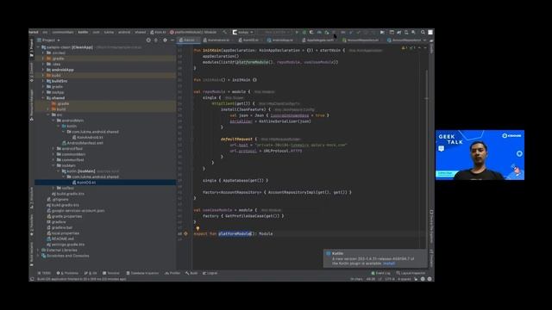Open Structure tool window on left edge
This screenshot has width=552, height=310.
click(x=31, y=197)
